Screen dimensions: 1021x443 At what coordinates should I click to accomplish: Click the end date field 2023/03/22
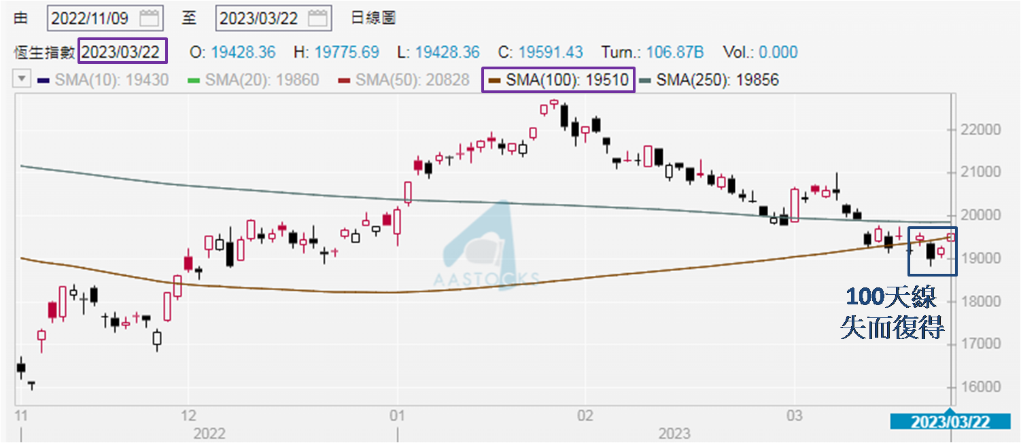(260, 18)
